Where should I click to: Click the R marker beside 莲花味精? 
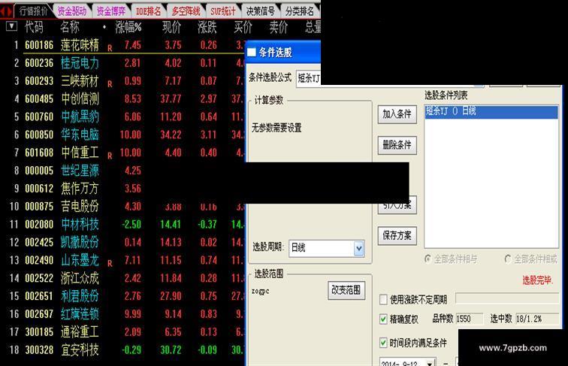click(x=110, y=49)
